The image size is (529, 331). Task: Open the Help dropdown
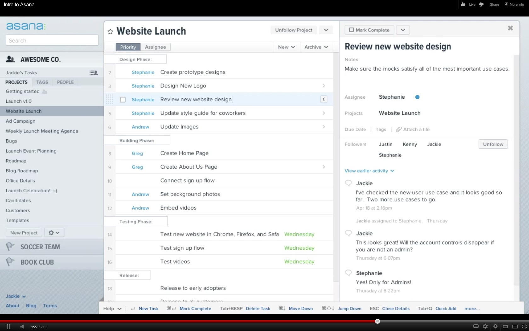(x=112, y=309)
